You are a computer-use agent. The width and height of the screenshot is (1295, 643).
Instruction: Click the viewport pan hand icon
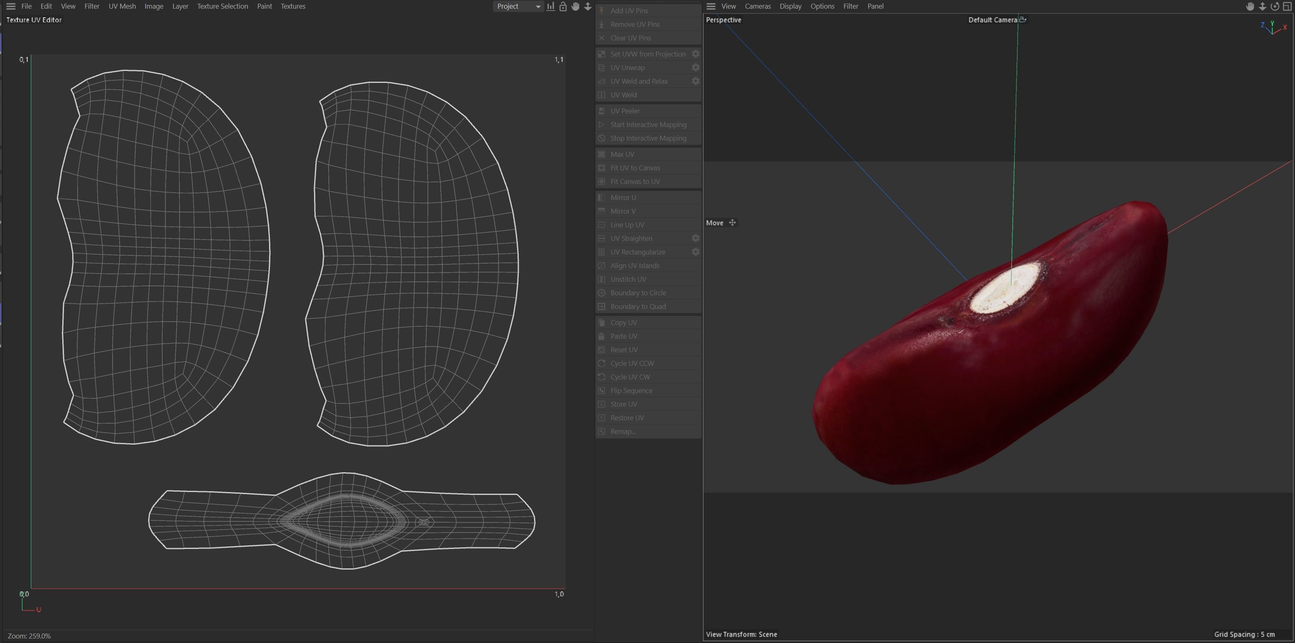pyautogui.click(x=1250, y=7)
